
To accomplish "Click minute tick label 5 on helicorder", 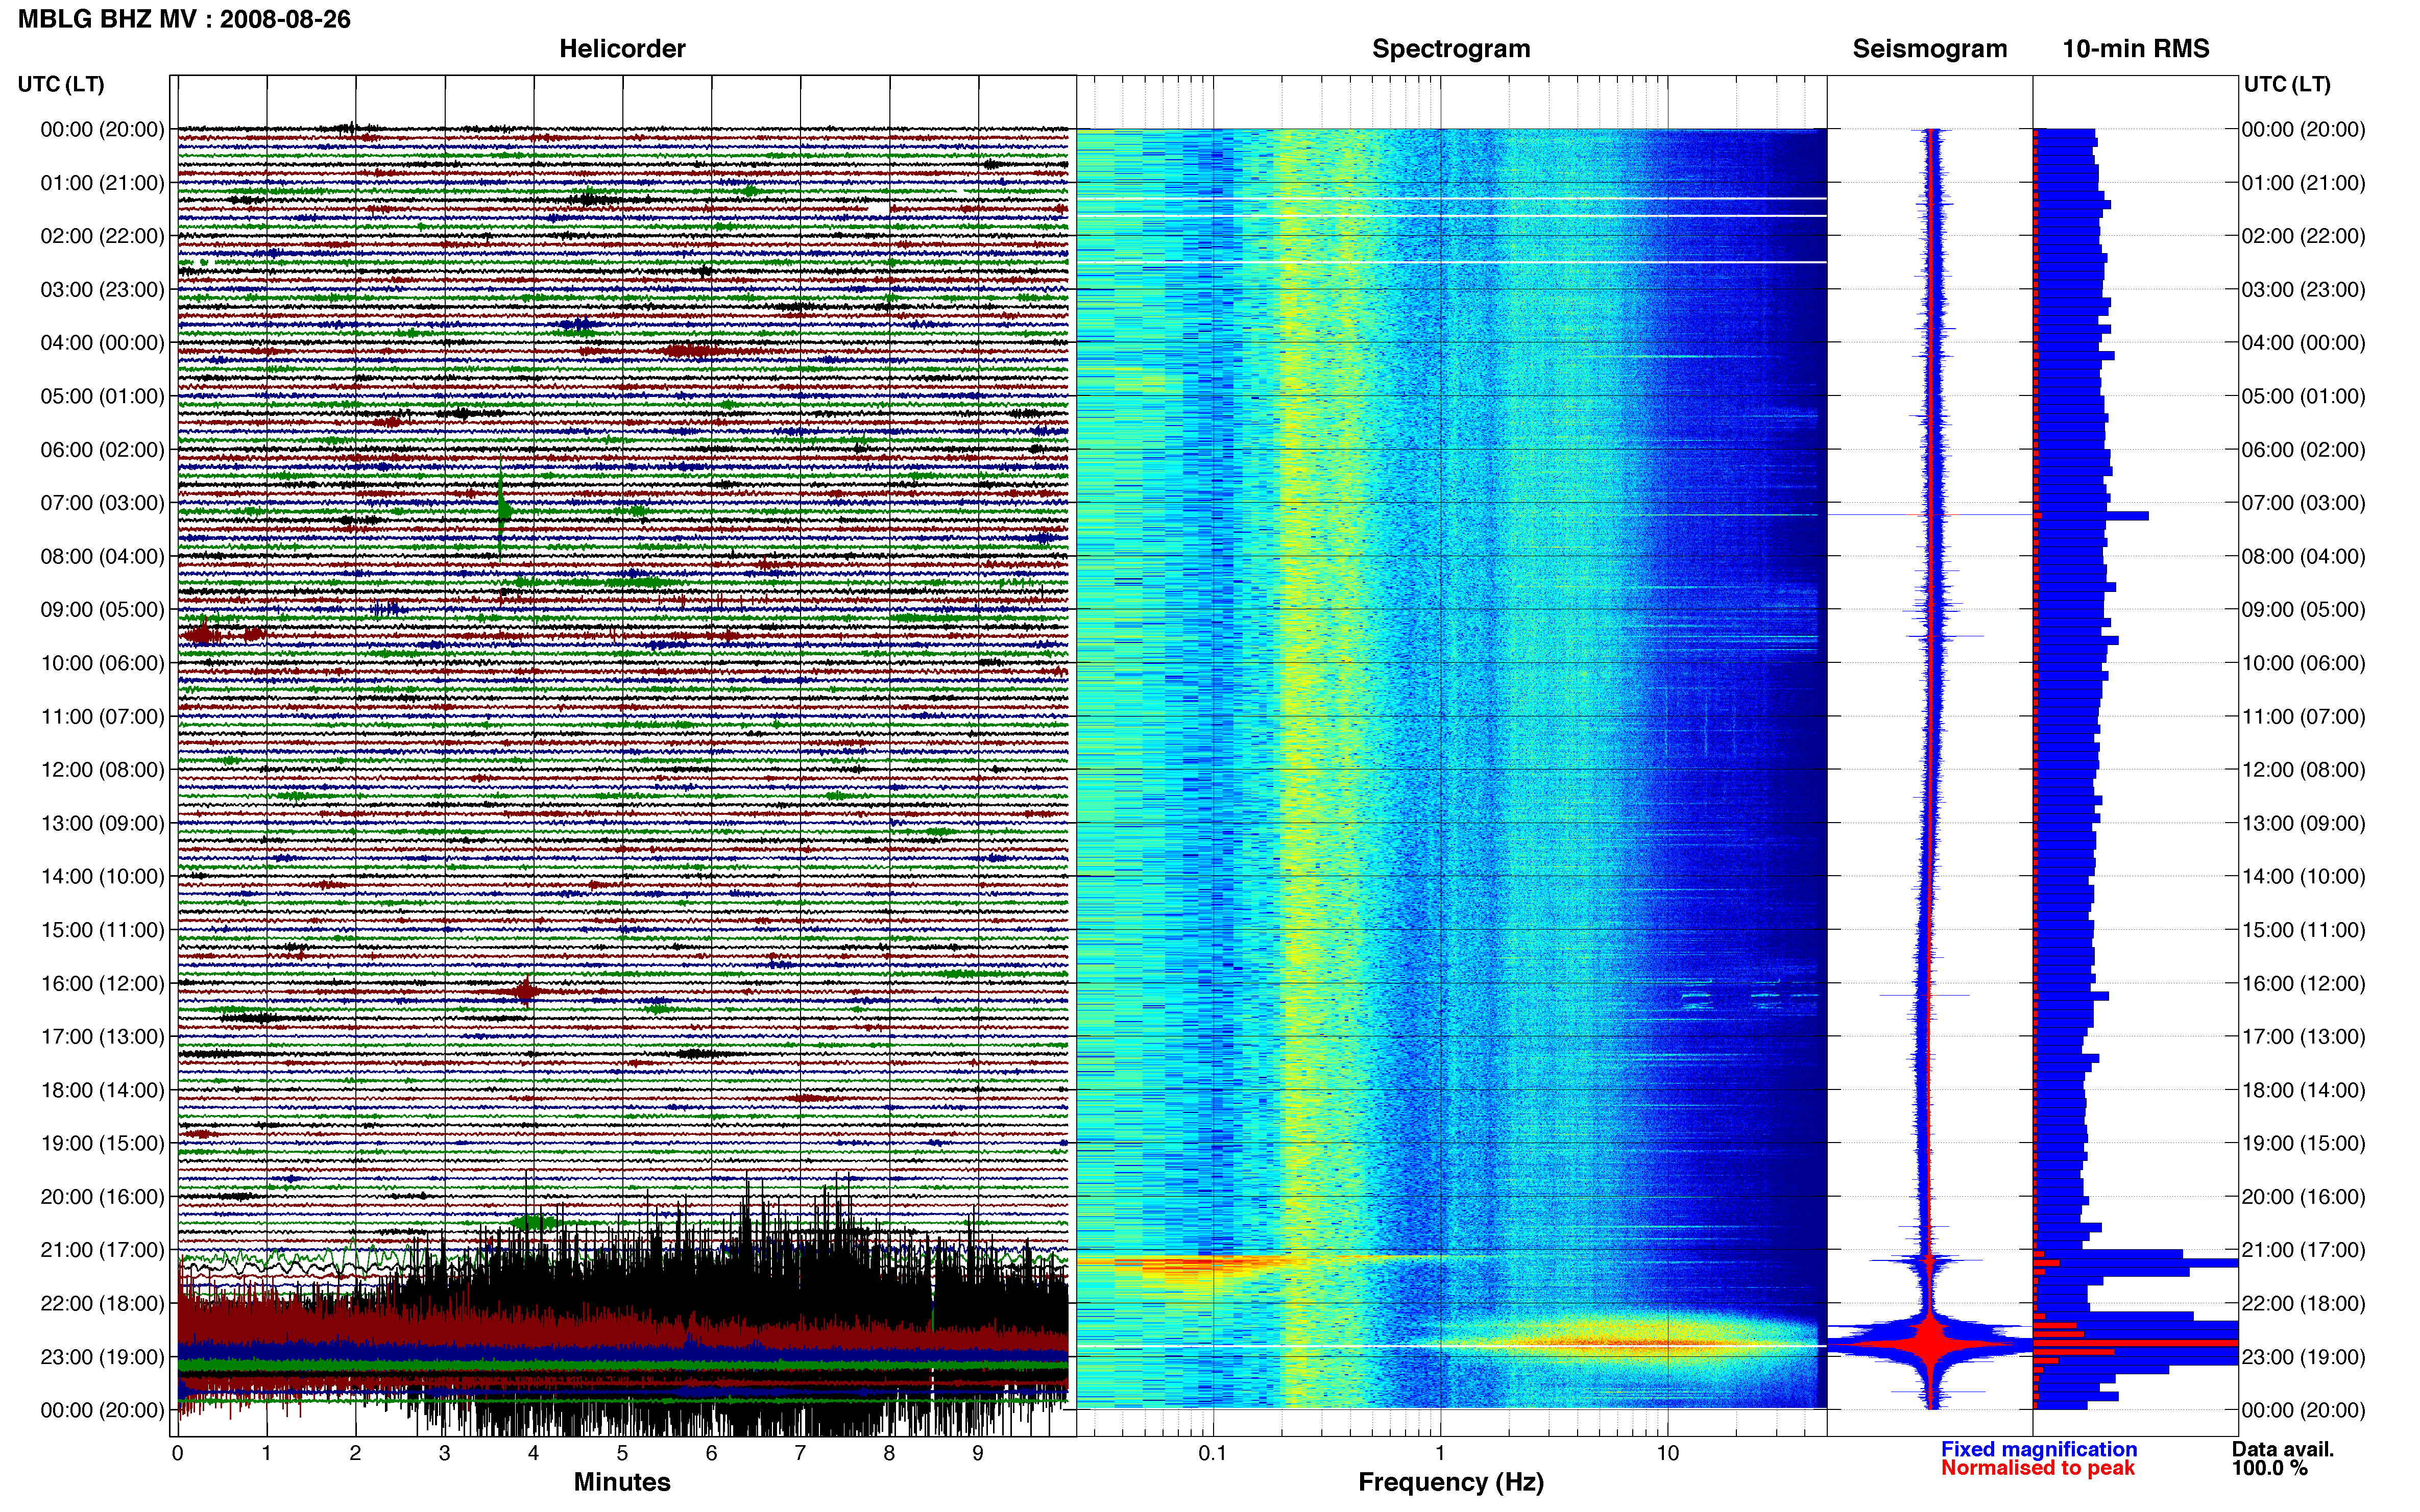I will click(622, 1453).
